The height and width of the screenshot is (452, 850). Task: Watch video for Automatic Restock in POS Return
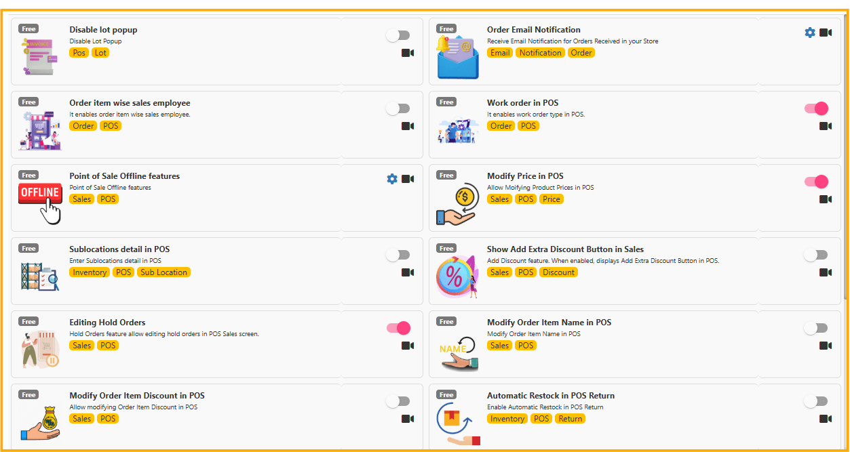(x=826, y=419)
